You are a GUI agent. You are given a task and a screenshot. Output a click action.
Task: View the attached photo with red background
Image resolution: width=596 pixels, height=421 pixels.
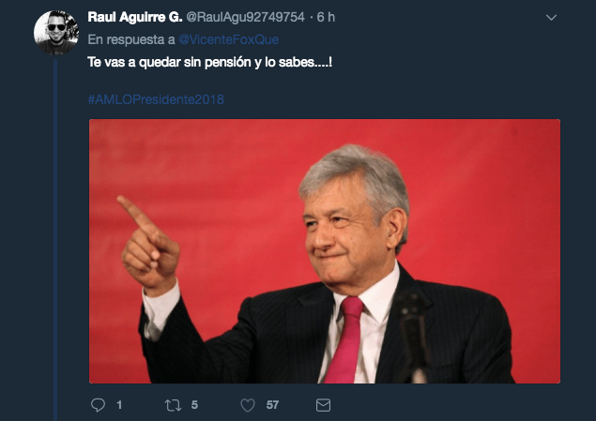point(325,251)
